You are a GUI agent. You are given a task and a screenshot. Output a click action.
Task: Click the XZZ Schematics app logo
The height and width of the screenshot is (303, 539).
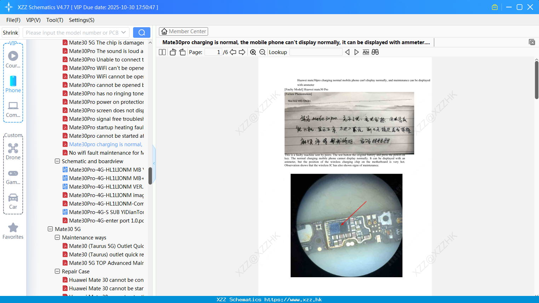click(8, 7)
